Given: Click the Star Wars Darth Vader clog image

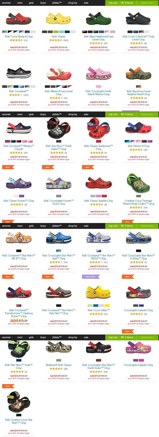Looking at the screenshot, I should pyautogui.click(x=59, y=128).
